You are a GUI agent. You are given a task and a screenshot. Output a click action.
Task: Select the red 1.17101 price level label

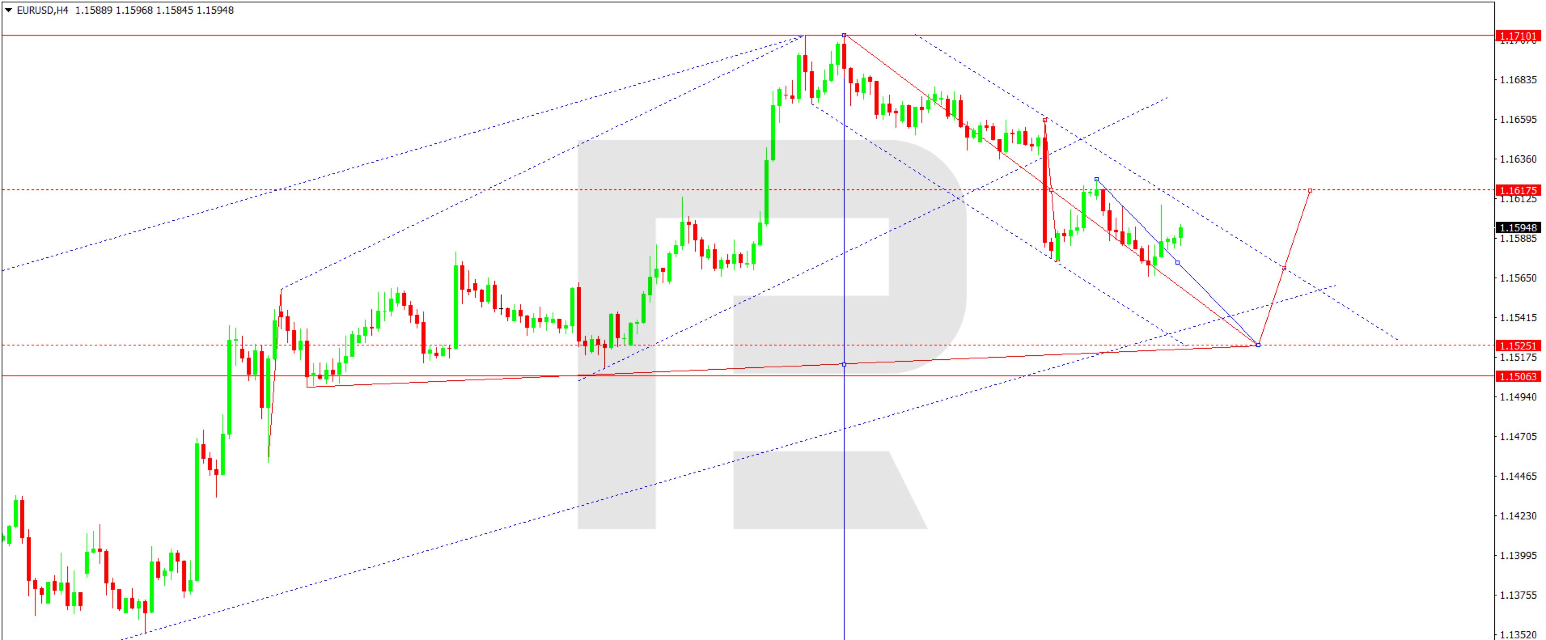(x=1518, y=36)
